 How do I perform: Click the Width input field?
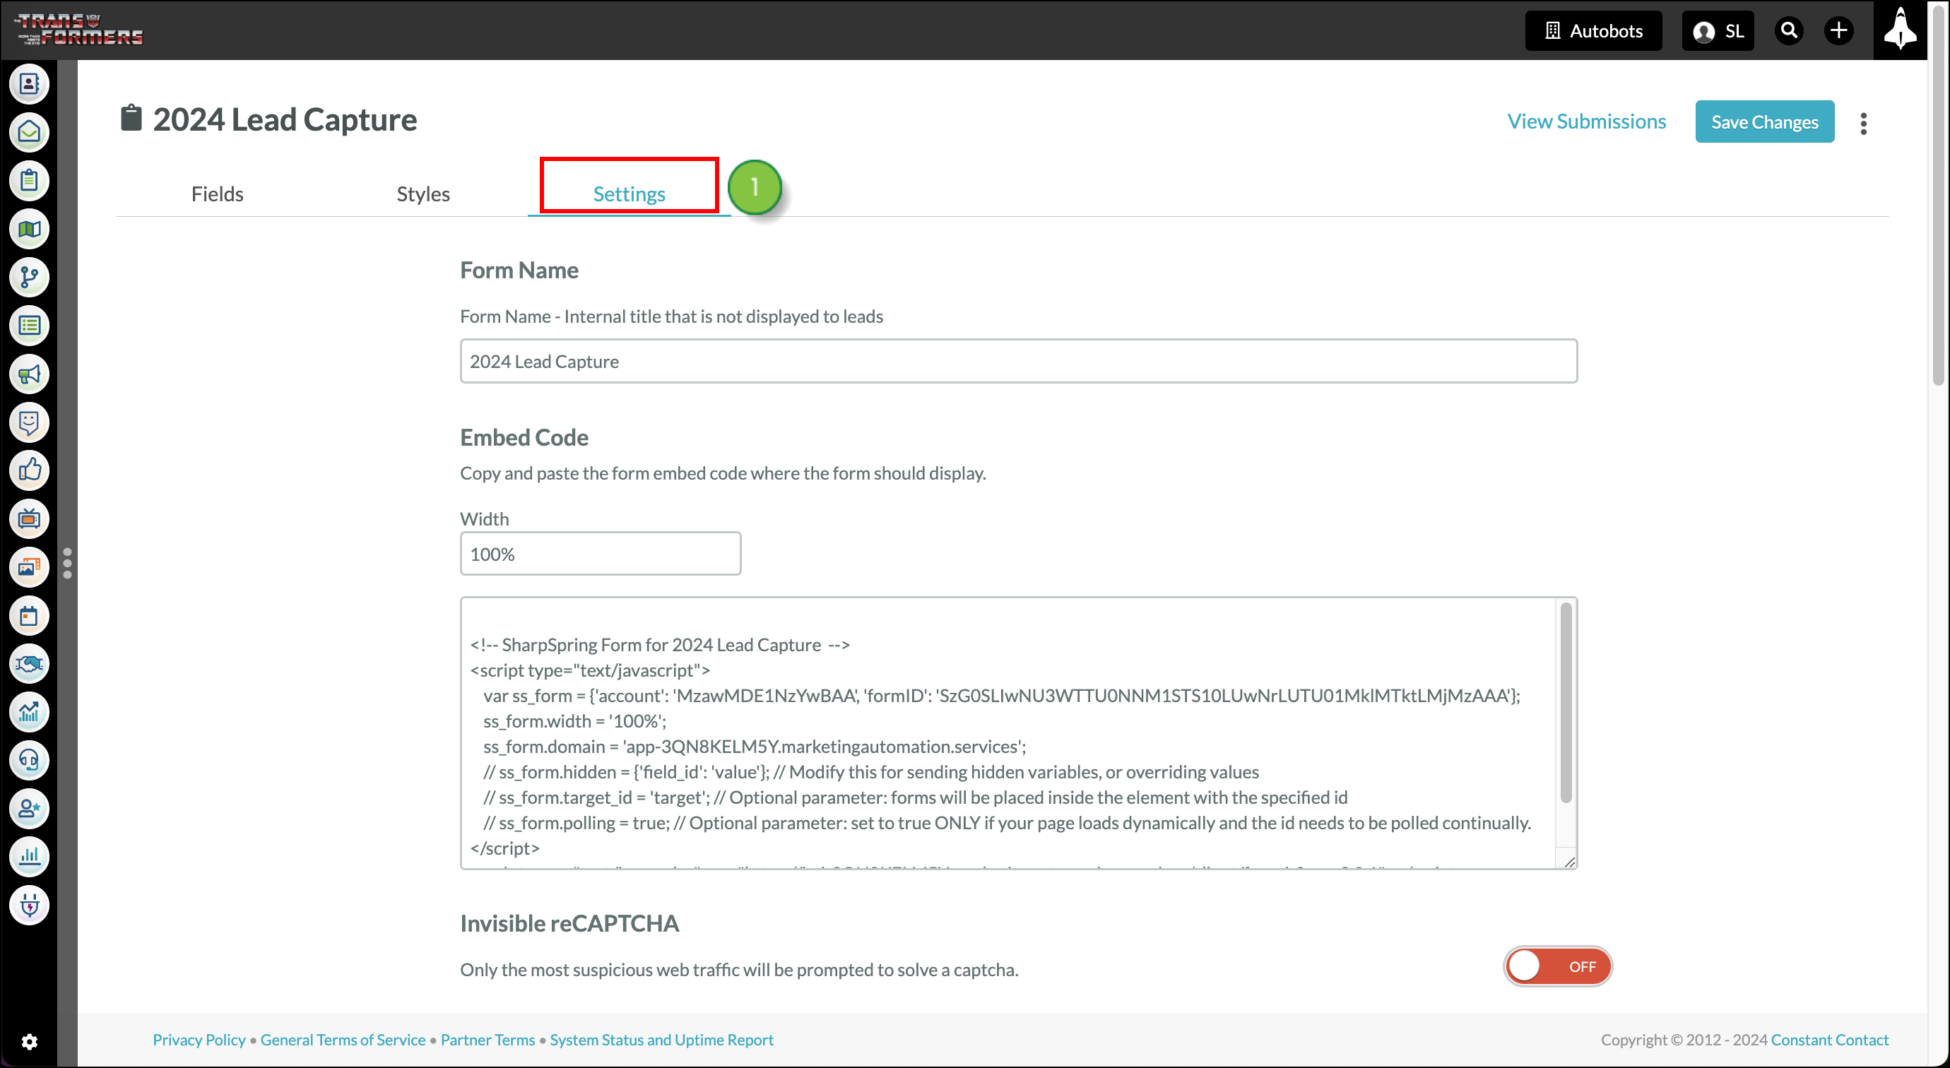click(x=601, y=553)
